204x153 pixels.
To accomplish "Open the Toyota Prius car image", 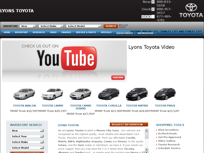I will (165, 94).
